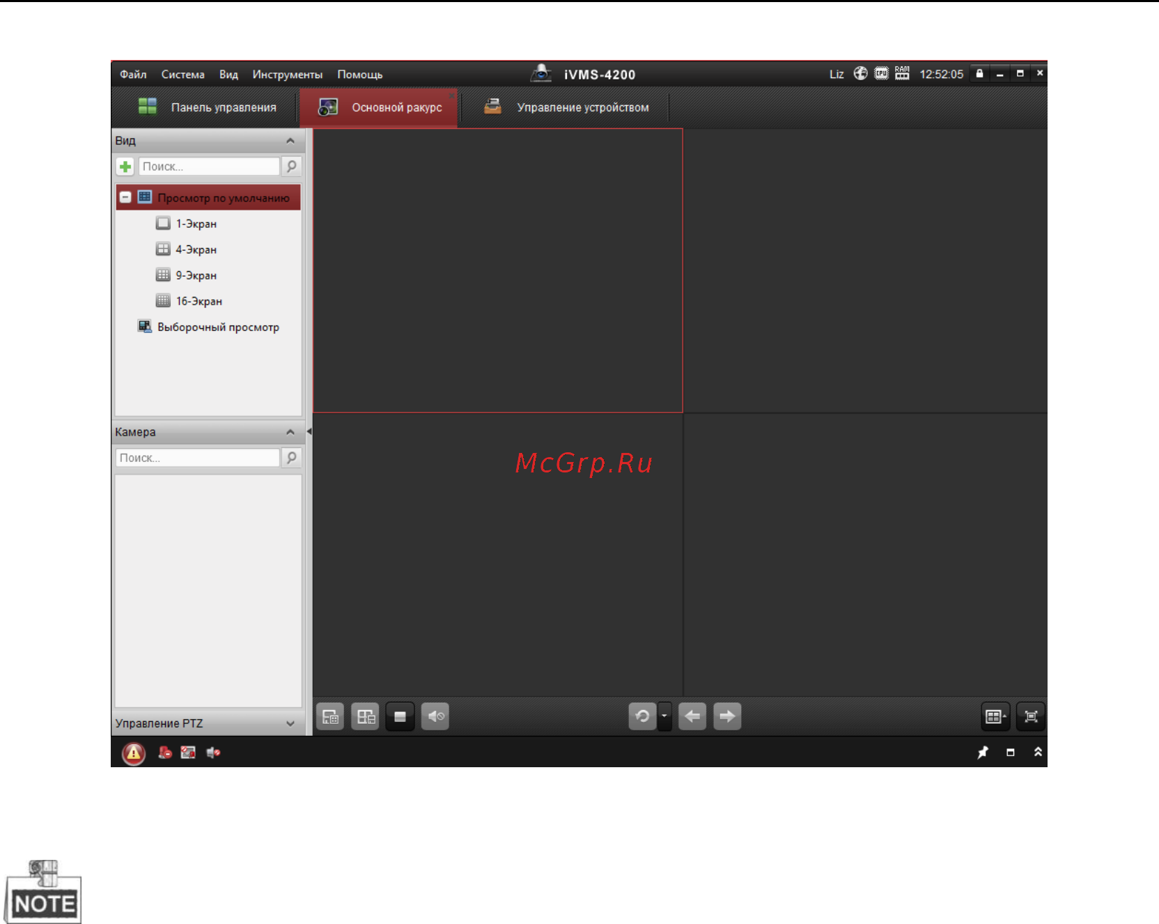Image resolution: width=1159 pixels, height=924 pixels.
Task: Toggle the audio mute icon
Action: tap(435, 716)
